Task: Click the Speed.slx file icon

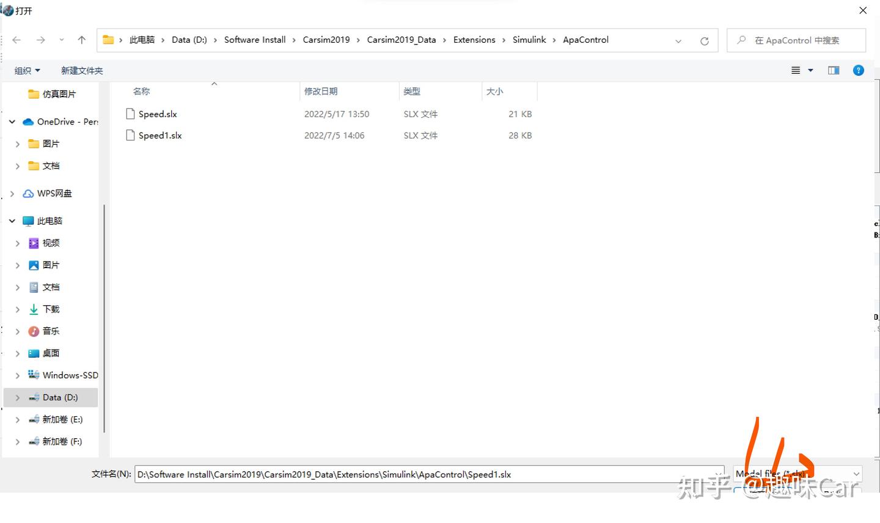Action: tap(130, 114)
